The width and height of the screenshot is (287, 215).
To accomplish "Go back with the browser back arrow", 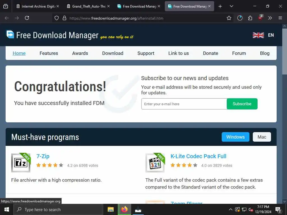I will (x=7, y=18).
